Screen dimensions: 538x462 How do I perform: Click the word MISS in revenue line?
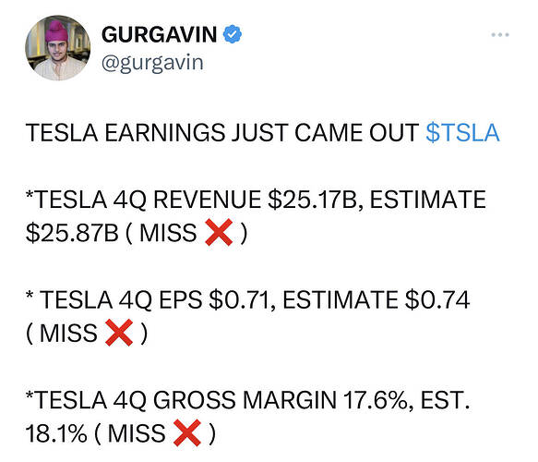[168, 233]
